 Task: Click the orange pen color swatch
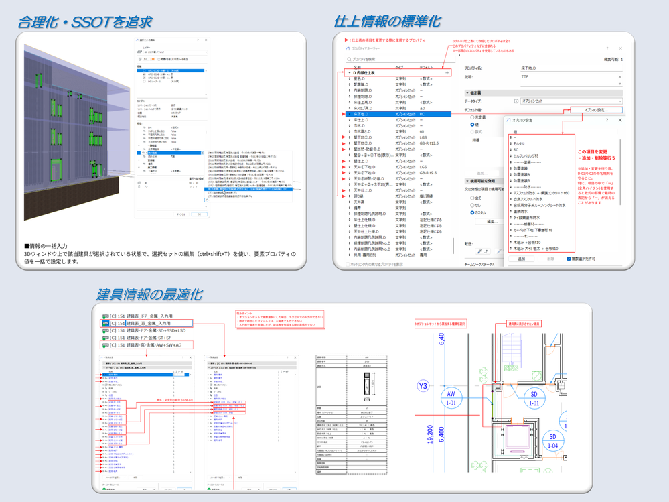tap(152, 58)
